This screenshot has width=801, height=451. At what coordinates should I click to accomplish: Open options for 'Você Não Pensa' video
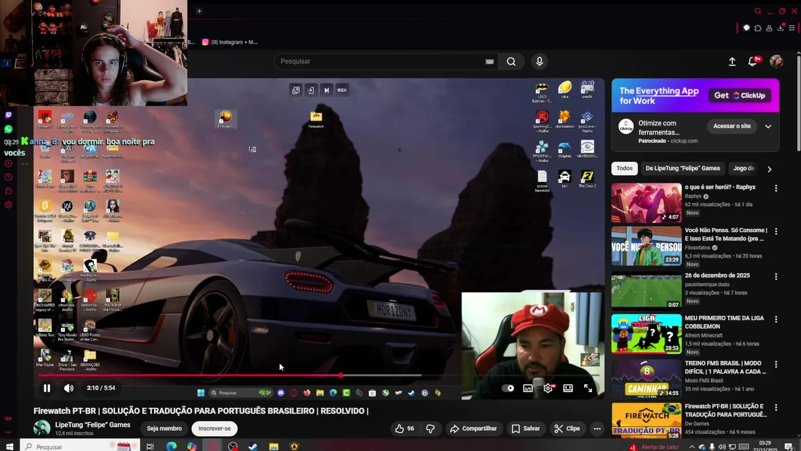click(776, 231)
